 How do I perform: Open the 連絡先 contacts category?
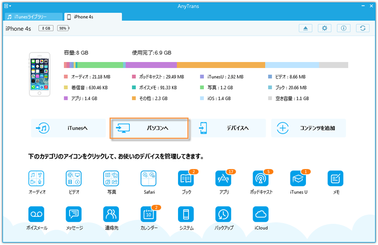(111, 214)
